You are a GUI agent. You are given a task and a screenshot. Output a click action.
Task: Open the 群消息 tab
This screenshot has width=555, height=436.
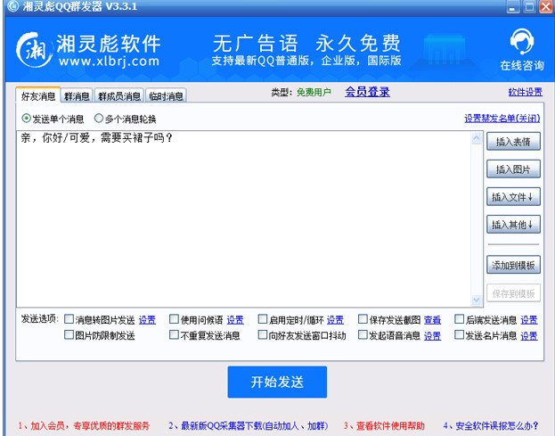point(77,96)
